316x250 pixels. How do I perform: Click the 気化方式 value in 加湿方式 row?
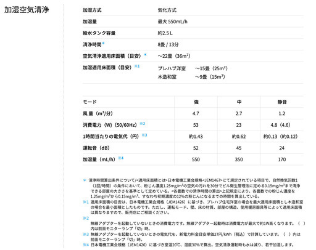[167, 10]
